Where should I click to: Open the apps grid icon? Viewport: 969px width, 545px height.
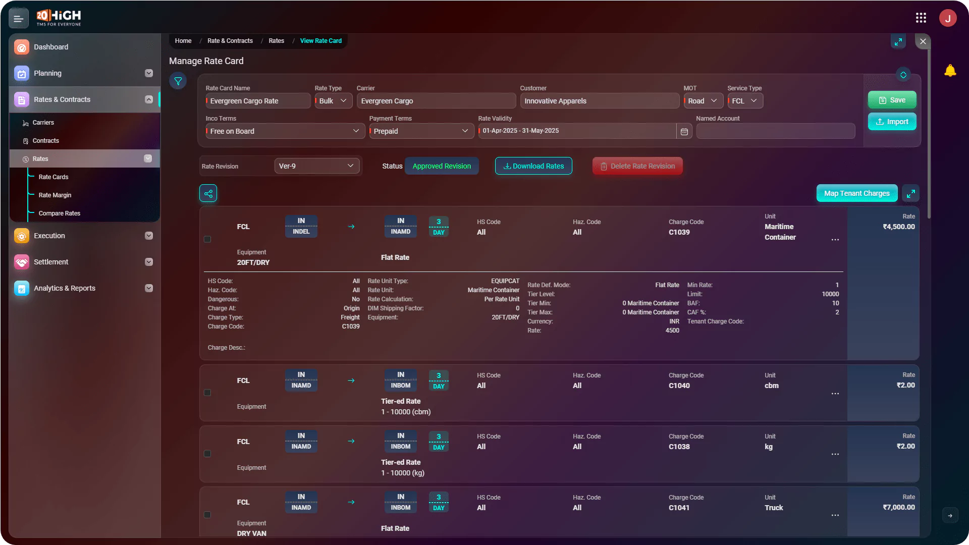pos(921,18)
